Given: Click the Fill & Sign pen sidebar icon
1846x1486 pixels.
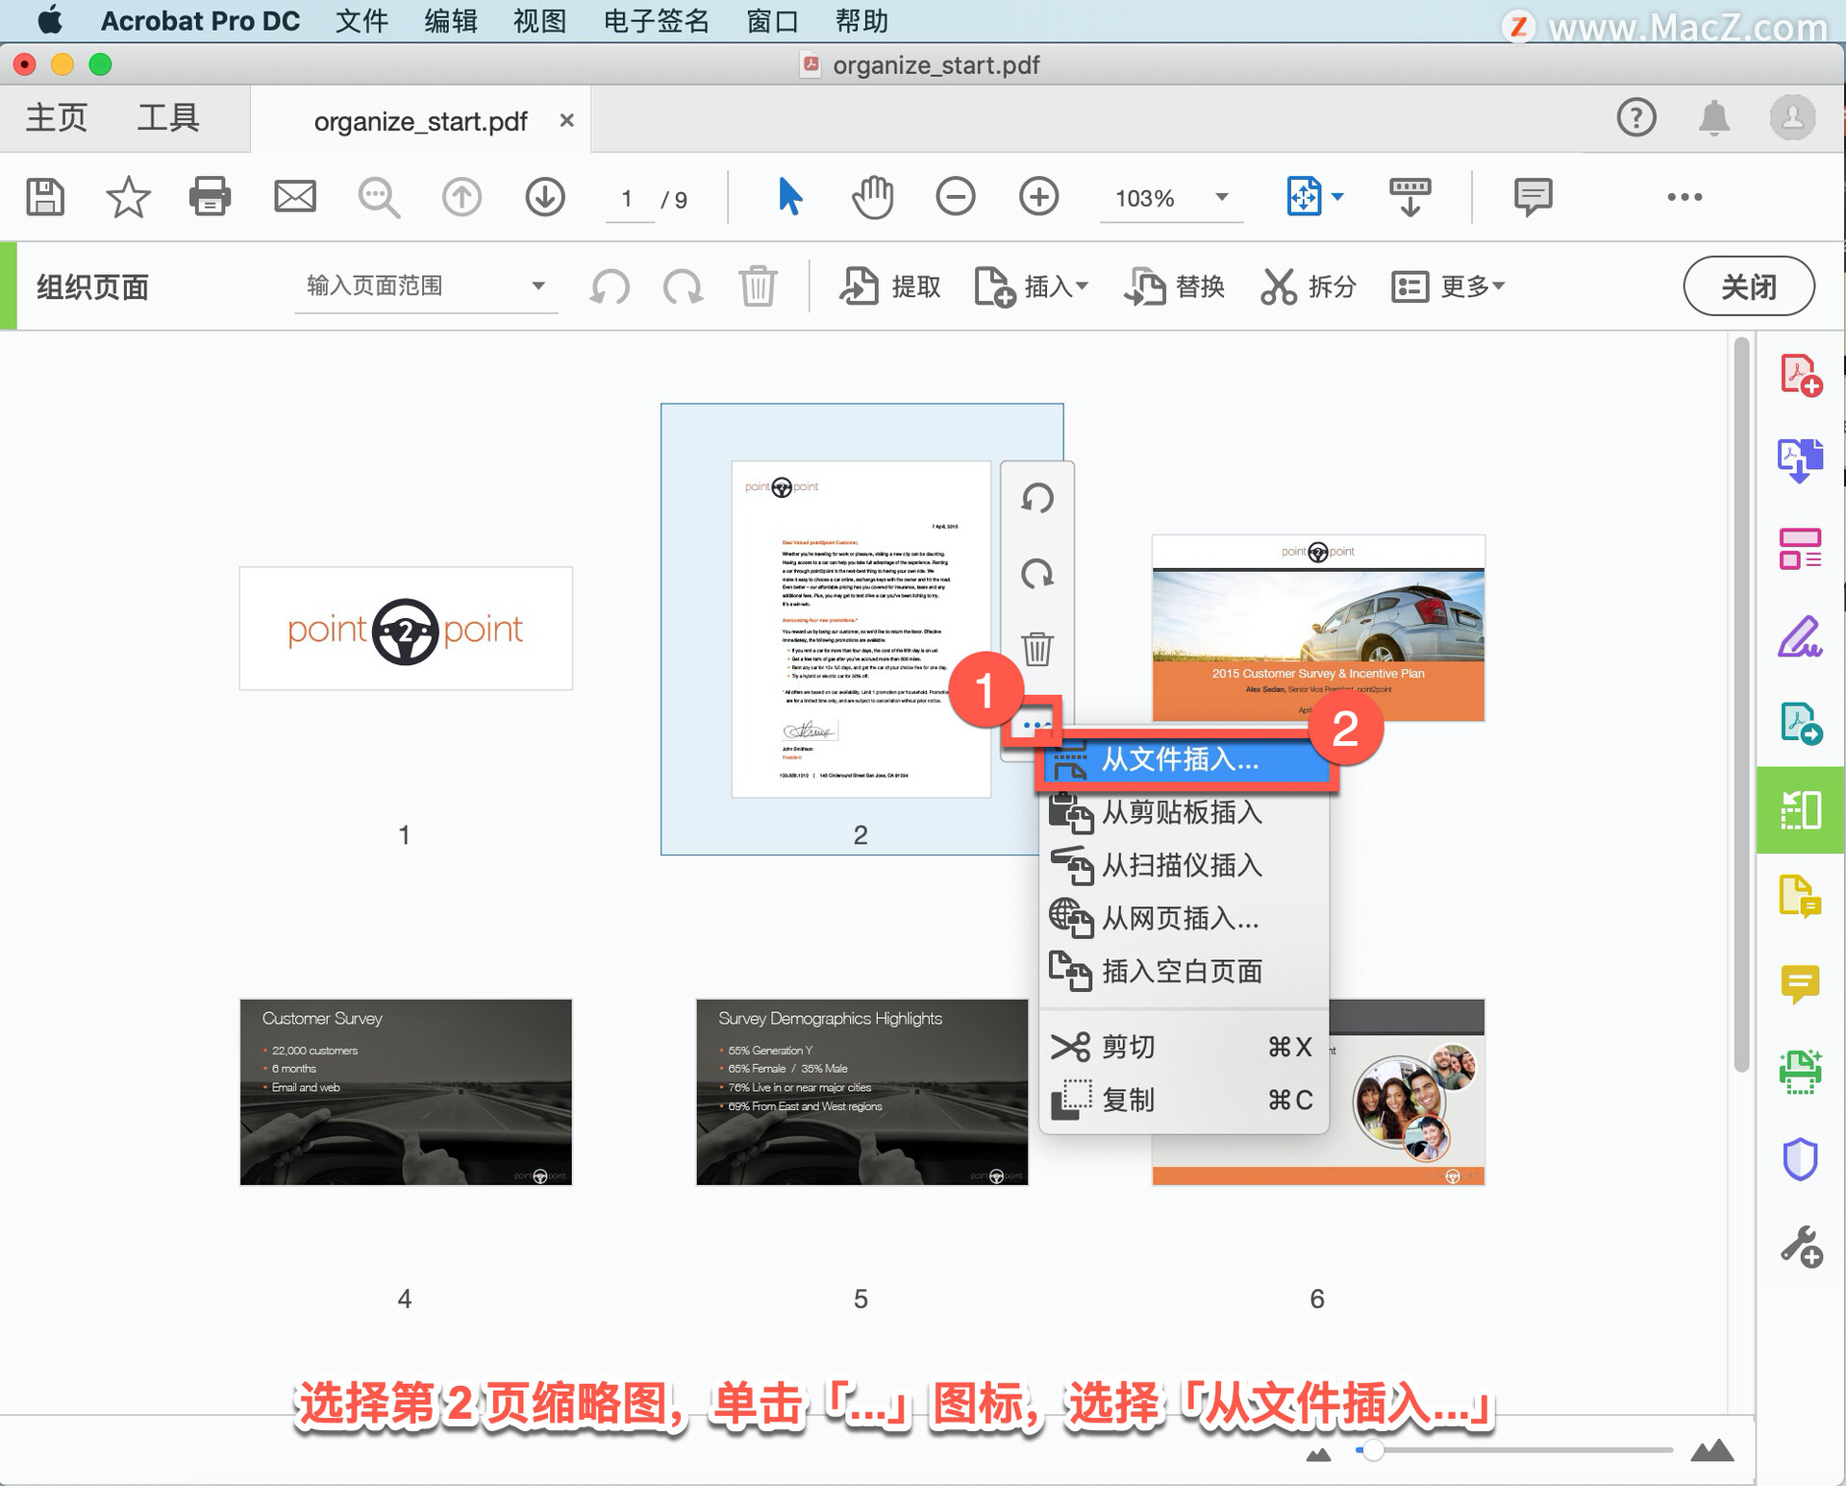Looking at the screenshot, I should point(1799,636).
